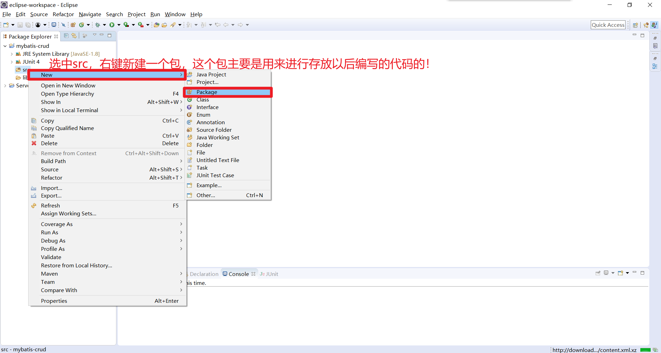Close the Package Explorer tab
This screenshot has height=353, width=661.
click(56, 36)
